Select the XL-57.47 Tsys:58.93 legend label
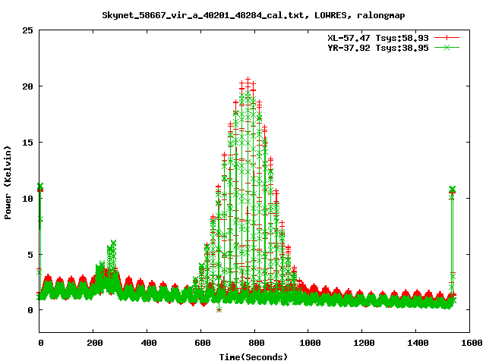486x364 pixels. point(378,38)
